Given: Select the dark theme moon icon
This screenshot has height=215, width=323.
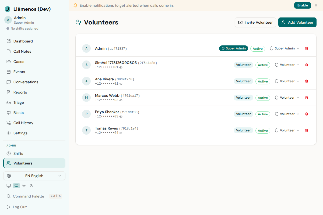Looking at the screenshot, I should point(31,186).
